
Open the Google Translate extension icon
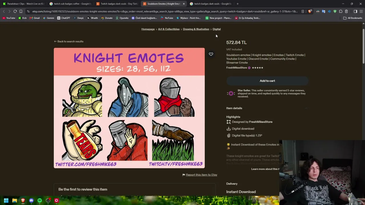[x=323, y=11]
